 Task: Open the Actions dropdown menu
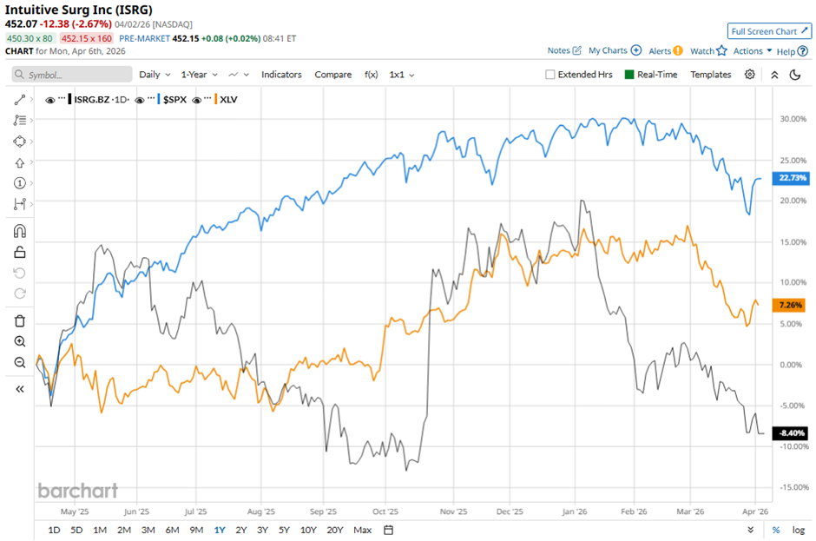click(752, 51)
